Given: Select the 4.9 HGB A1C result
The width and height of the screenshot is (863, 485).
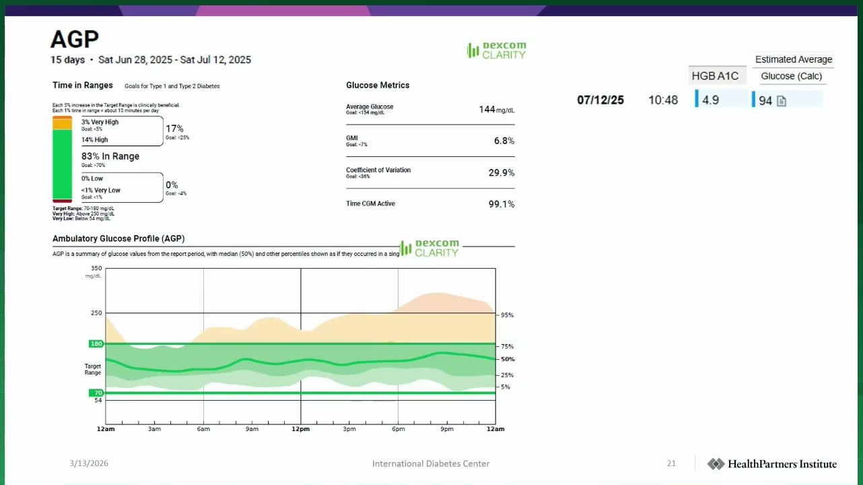Looking at the screenshot, I should [x=710, y=100].
